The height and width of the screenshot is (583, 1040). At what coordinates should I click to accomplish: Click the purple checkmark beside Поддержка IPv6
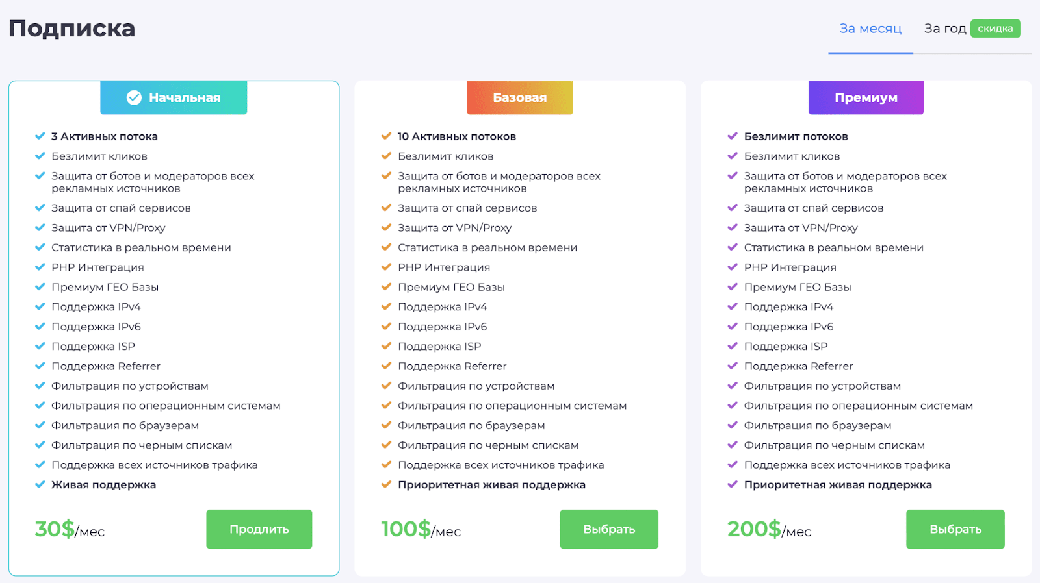point(733,326)
